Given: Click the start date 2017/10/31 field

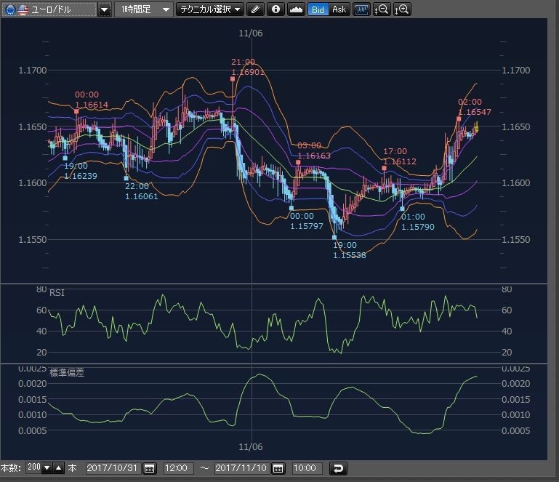Looking at the screenshot, I should click(113, 467).
